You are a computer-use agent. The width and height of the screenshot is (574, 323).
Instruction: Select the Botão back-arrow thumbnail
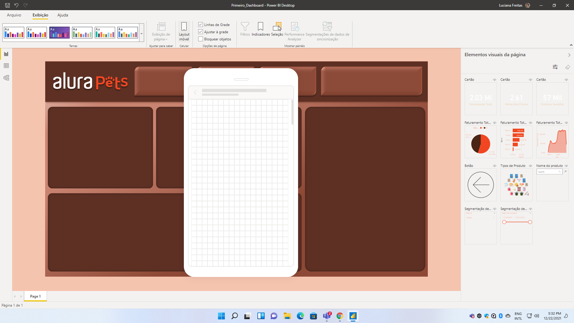click(480, 185)
